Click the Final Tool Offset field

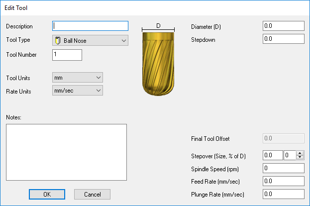tap(283, 138)
